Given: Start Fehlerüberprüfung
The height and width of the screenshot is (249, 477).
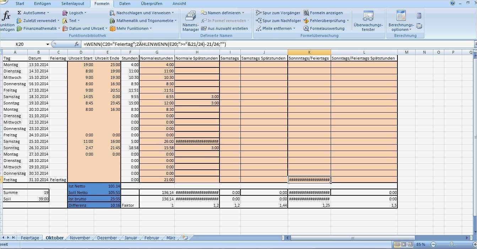Looking at the screenshot, I should pyautogui.click(x=325, y=21).
